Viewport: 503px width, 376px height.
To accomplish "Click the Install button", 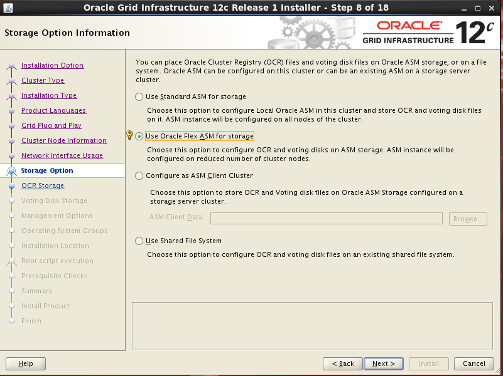I will [428, 364].
